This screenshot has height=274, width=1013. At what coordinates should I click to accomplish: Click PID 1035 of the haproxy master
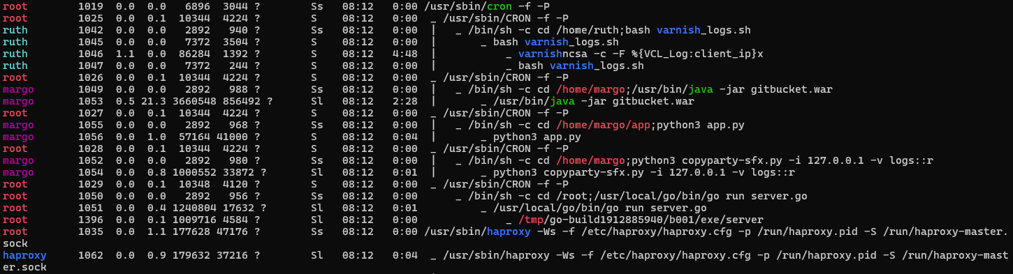click(91, 232)
